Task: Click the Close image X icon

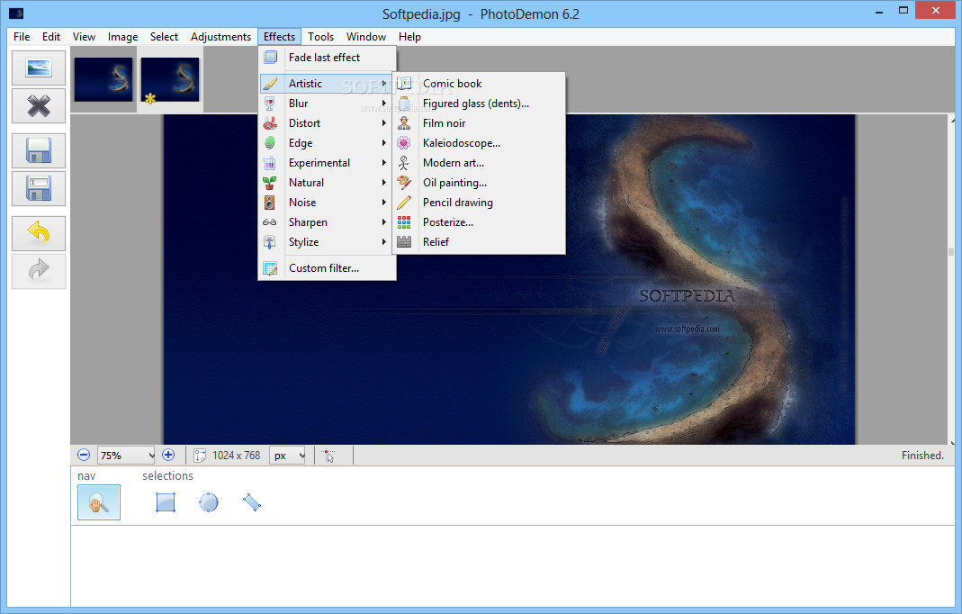Action: pyautogui.click(x=39, y=106)
